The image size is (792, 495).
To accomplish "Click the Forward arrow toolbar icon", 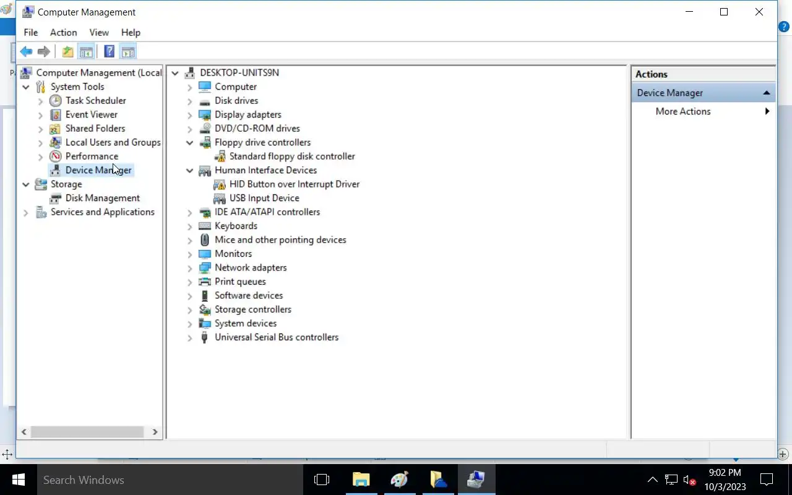I will click(x=44, y=52).
